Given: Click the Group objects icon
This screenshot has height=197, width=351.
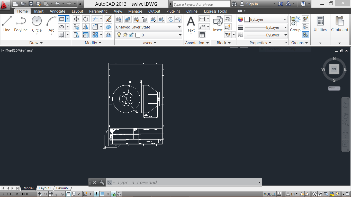Looking at the screenshot, I should [295, 24].
